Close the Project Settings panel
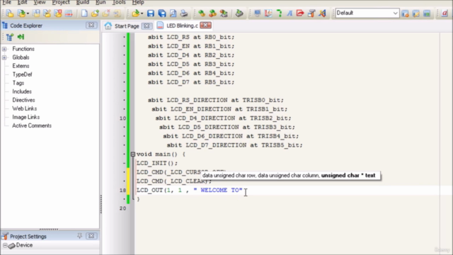Viewport: 453px width, 255px height. 91,236
